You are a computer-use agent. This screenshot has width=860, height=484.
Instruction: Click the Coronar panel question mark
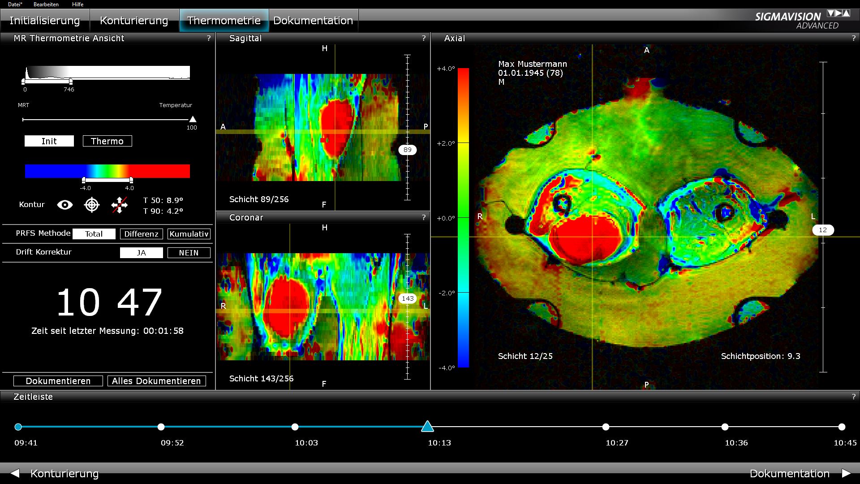tap(424, 218)
